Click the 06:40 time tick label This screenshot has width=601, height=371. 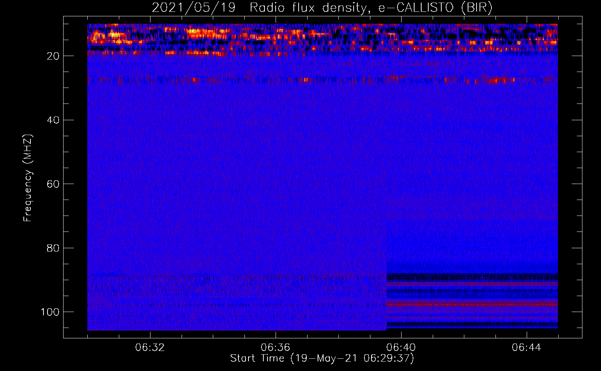coord(401,348)
